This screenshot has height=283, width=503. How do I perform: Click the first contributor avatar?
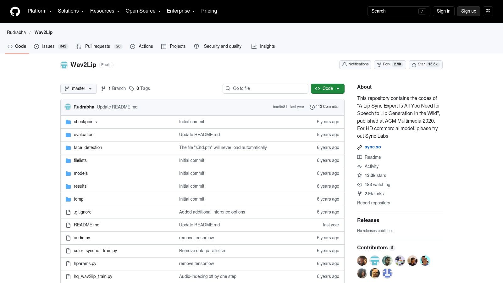pos(362,261)
